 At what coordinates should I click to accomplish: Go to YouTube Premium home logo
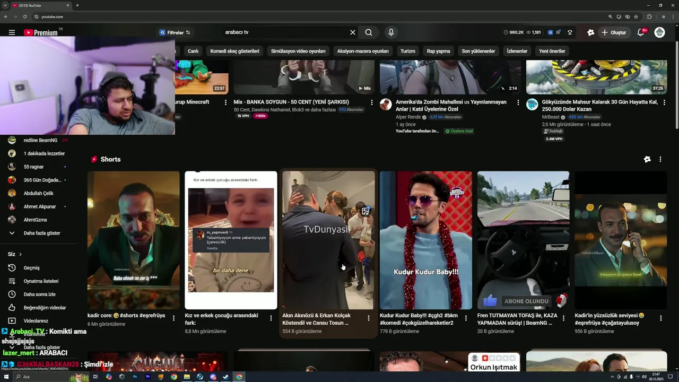tap(41, 32)
